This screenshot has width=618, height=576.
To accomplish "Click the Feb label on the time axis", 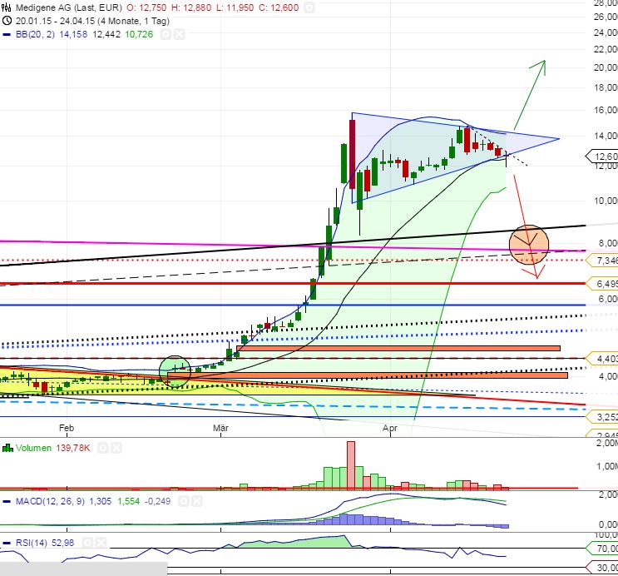I will click(x=67, y=428).
